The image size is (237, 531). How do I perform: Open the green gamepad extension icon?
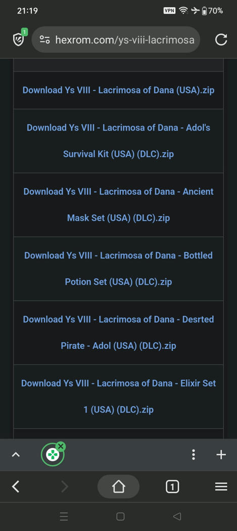tap(53, 455)
